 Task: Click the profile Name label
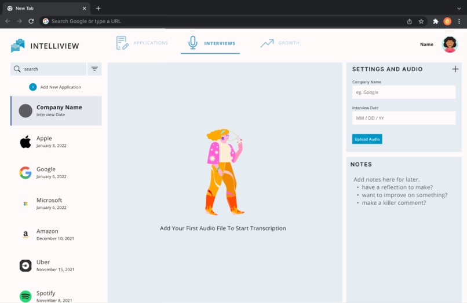(426, 45)
